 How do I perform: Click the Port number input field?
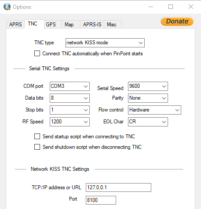tap(101, 200)
